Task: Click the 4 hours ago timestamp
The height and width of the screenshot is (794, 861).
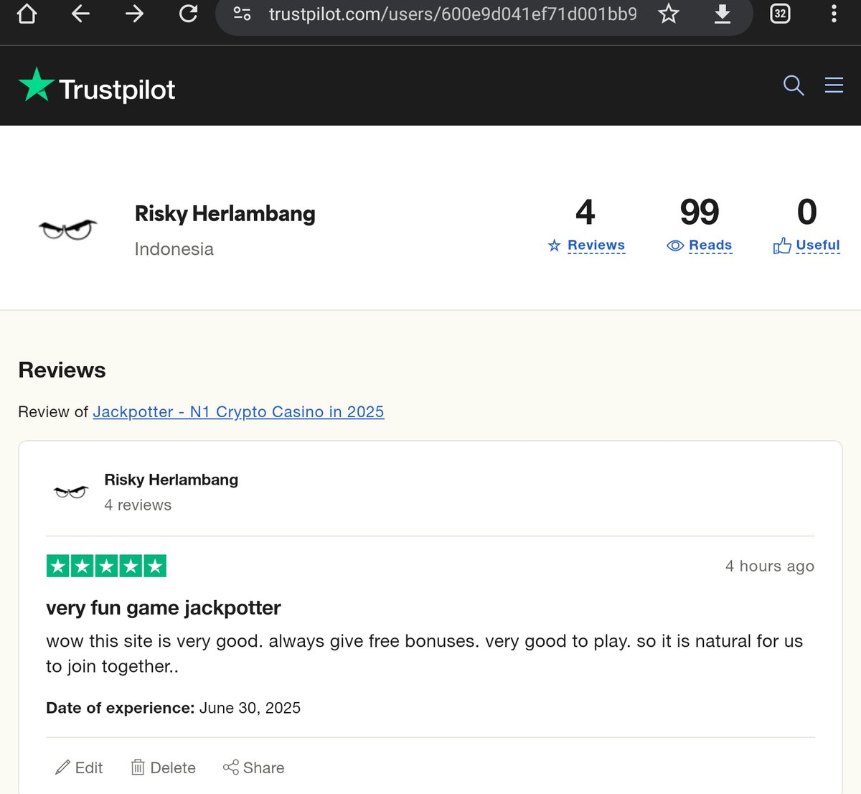Action: [769, 566]
